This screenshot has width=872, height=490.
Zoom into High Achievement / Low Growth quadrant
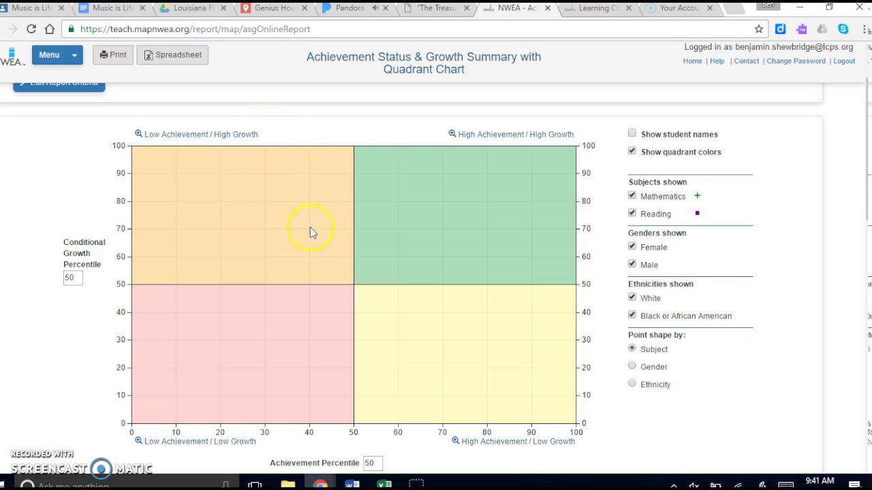coord(513,441)
